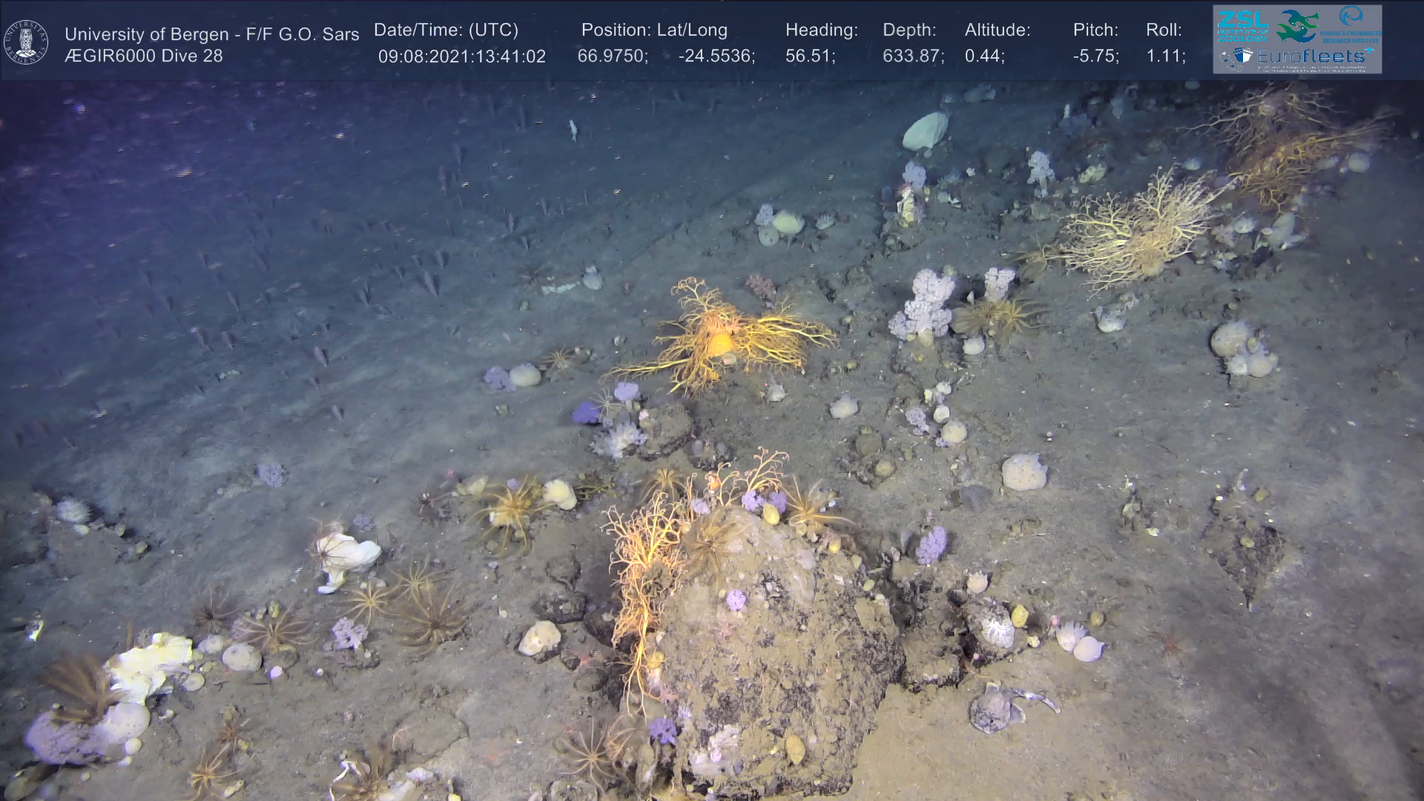Click the green-blue fish emblem logo
This screenshot has width=1424, height=801.
click(1298, 25)
